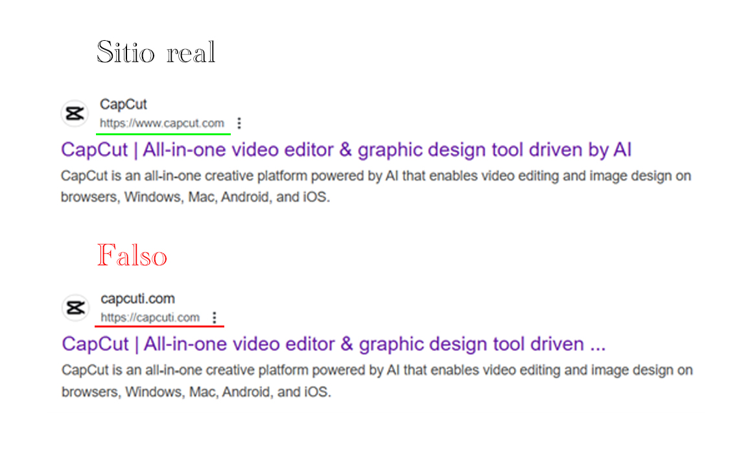Click the red 'Falso' heading
The height and width of the screenshot is (453, 752).
tap(132, 255)
